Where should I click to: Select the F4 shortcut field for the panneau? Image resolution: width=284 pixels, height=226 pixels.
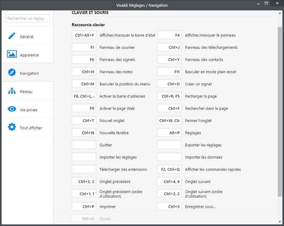point(169,35)
